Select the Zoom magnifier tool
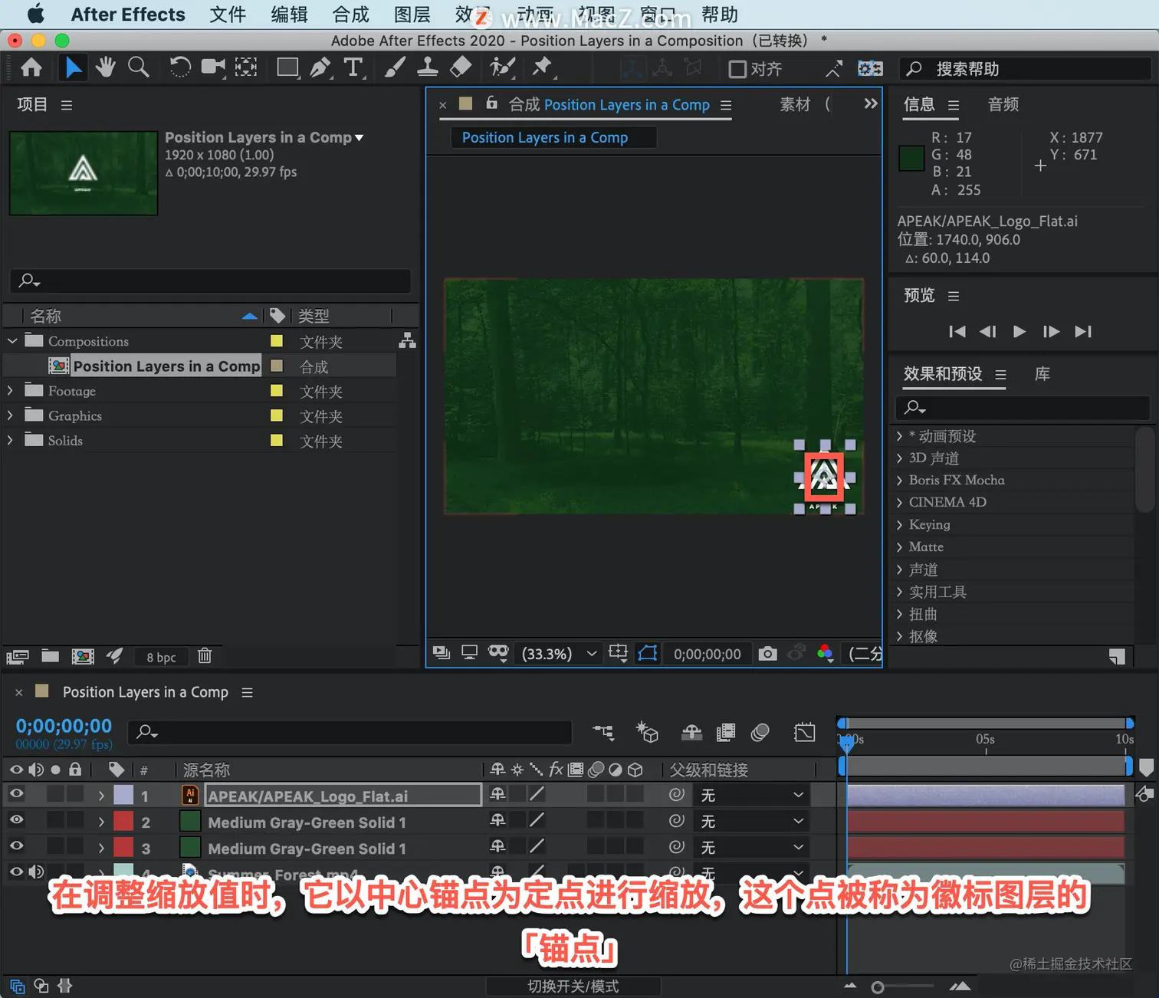 coord(139,67)
